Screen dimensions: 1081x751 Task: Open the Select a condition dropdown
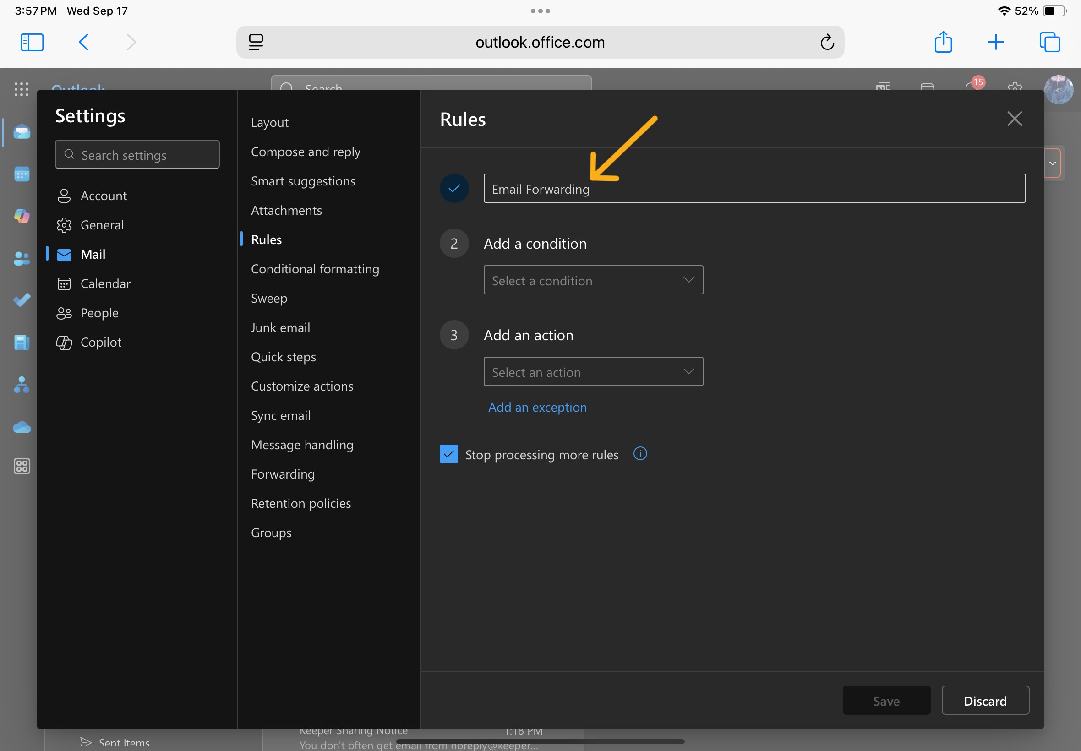(593, 279)
